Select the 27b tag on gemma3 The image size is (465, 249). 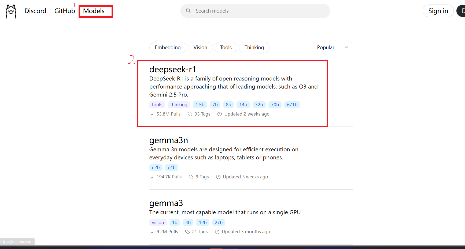point(219,223)
